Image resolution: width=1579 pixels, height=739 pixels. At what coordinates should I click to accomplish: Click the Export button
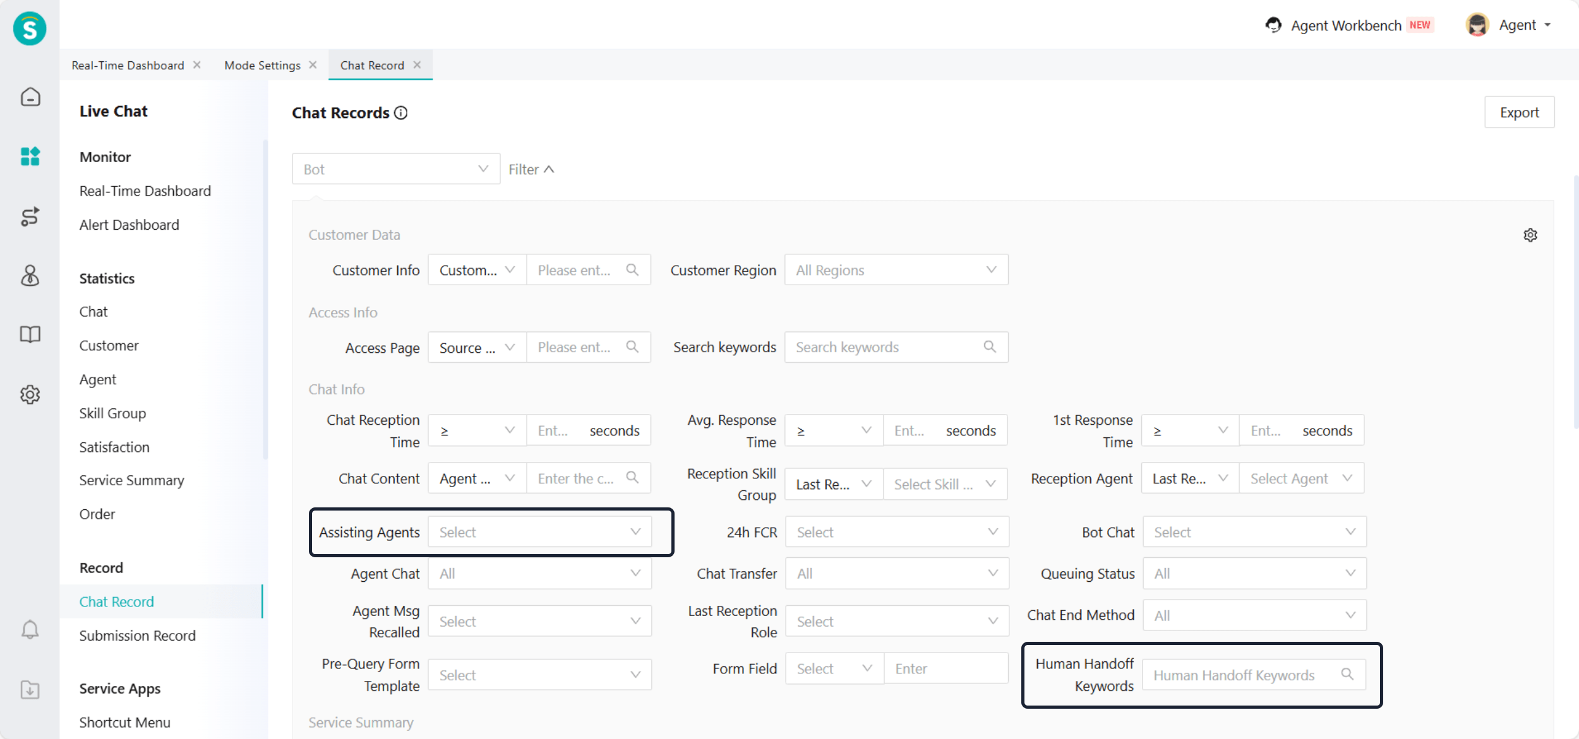point(1518,112)
